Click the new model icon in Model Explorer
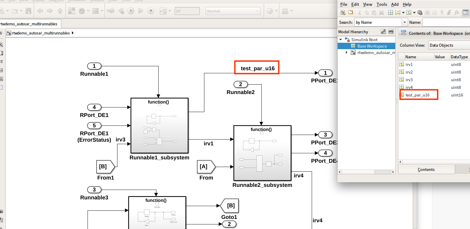Image resolution: width=470 pixels, height=229 pixels. [x=343, y=13]
